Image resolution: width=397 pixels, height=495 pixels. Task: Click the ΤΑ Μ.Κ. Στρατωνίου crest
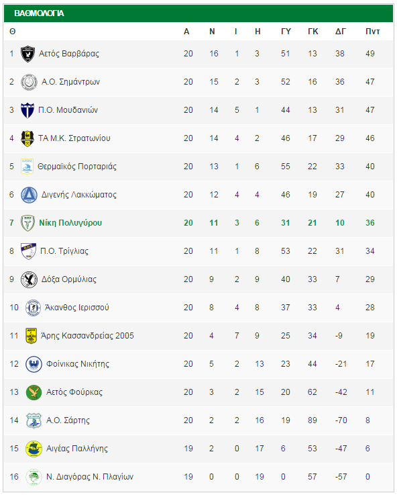pos(27,138)
